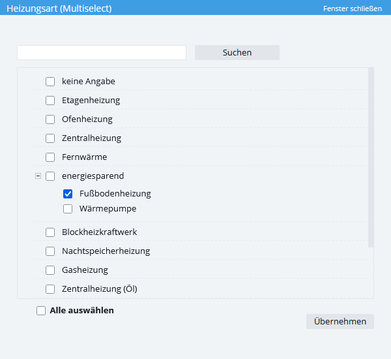Image resolution: width=391 pixels, height=359 pixels.
Task: Tick the Blockheizkraftwerk checkbox
Action: (50, 232)
